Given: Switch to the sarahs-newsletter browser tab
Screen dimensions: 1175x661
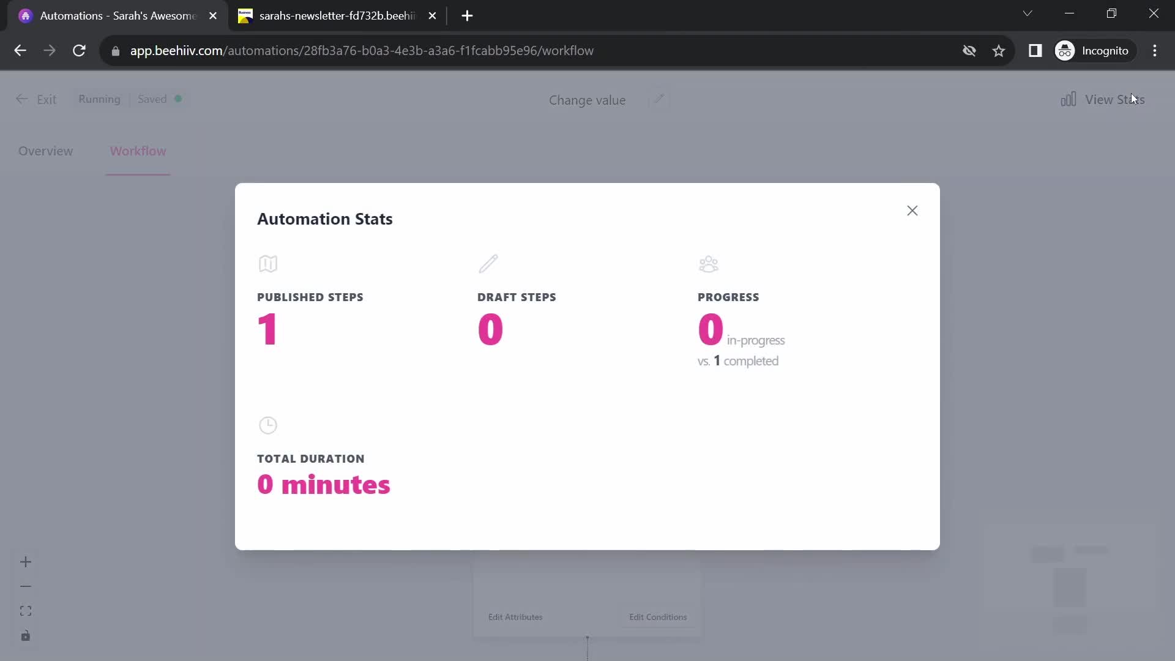Looking at the screenshot, I should [335, 16].
